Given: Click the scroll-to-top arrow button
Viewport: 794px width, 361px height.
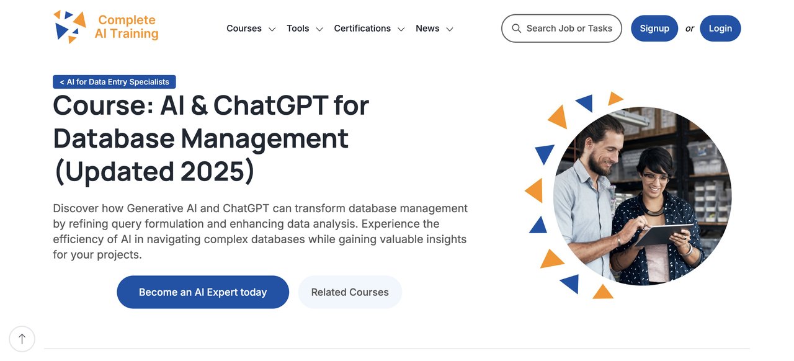Looking at the screenshot, I should point(22,339).
